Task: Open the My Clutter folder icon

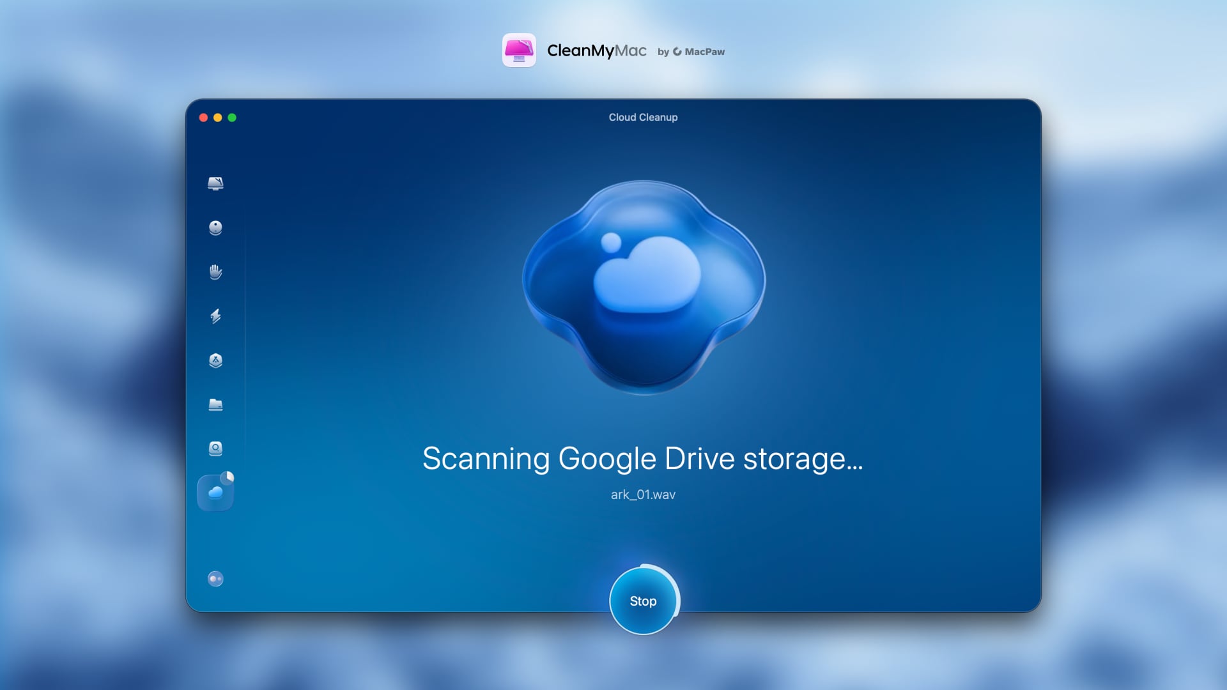Action: coord(216,405)
